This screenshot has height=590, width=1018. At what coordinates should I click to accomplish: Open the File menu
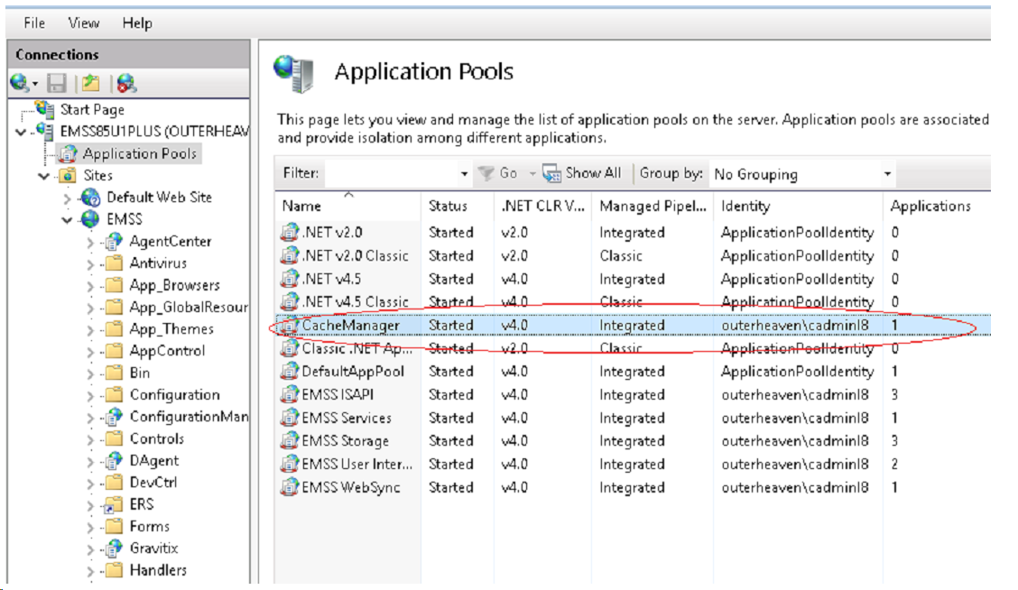click(x=34, y=23)
